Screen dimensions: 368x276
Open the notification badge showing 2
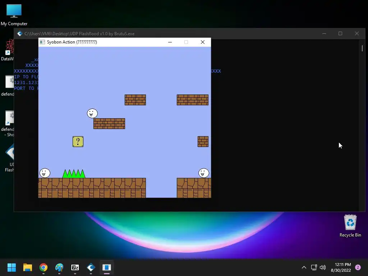358,267
